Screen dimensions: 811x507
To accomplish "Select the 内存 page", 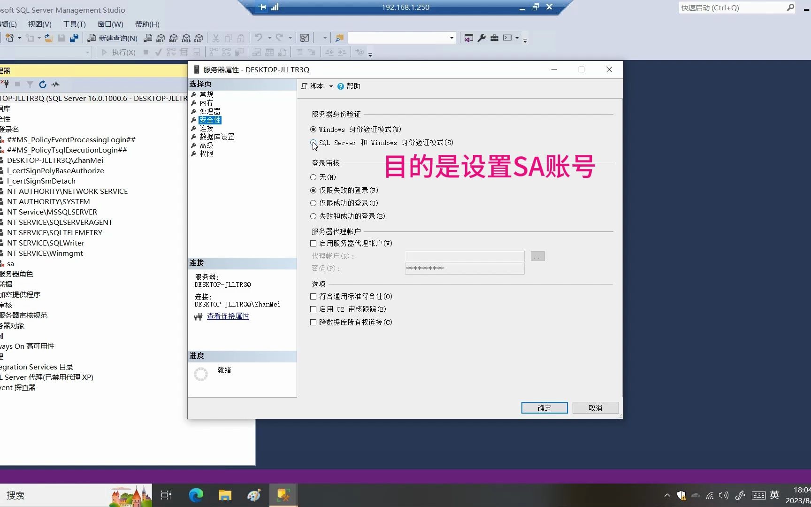I will point(207,103).
